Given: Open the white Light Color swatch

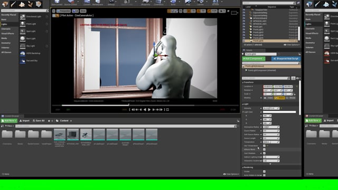Looking at the screenshot, I should click(x=279, y=112).
